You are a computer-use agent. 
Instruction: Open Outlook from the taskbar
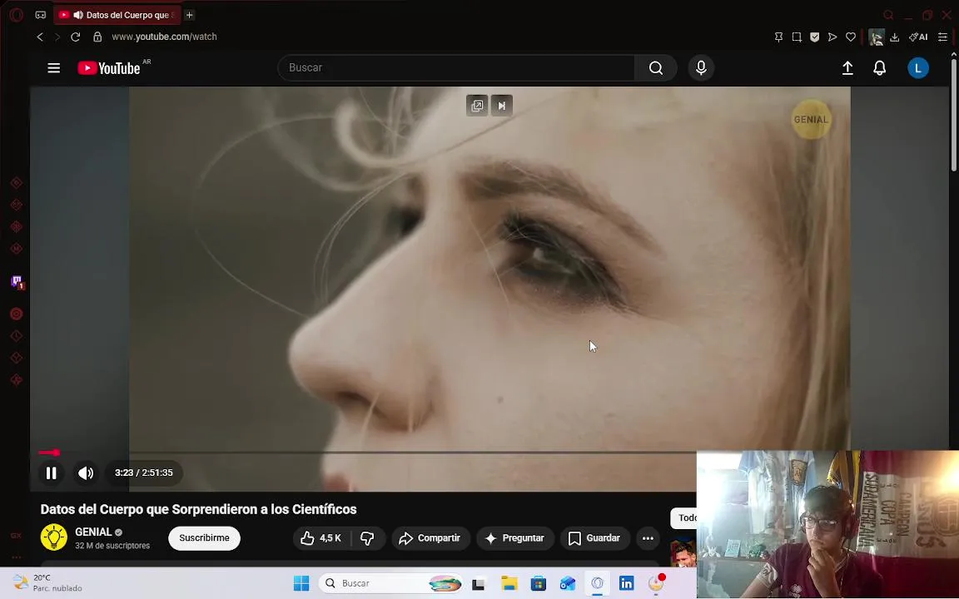coord(568,583)
